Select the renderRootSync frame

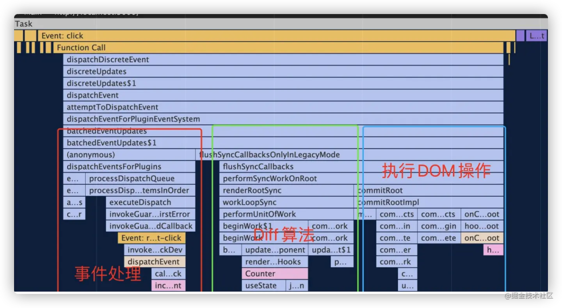click(x=286, y=190)
